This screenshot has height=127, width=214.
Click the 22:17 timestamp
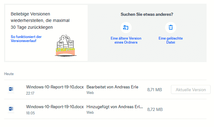tap(30, 93)
